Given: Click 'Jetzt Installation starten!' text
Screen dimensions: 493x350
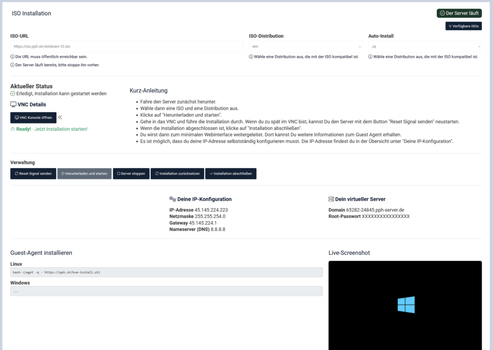Looking at the screenshot, I should coord(61,129).
